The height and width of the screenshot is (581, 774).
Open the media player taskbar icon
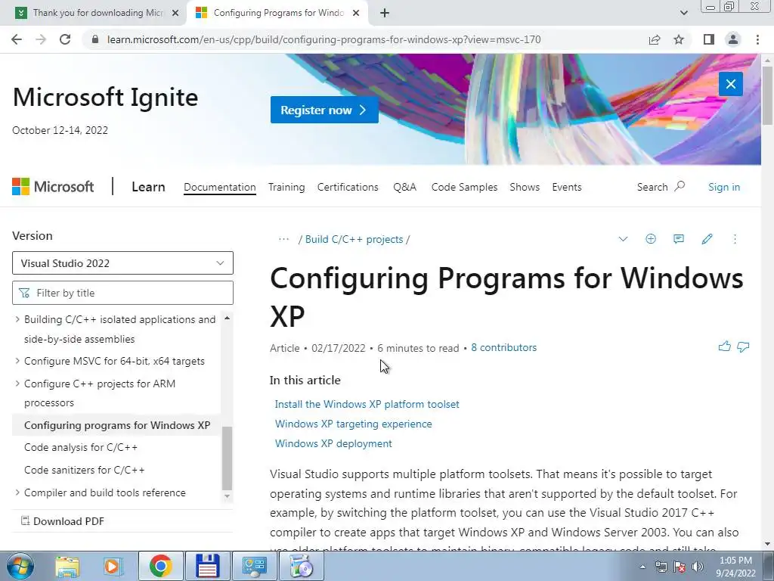(x=113, y=566)
